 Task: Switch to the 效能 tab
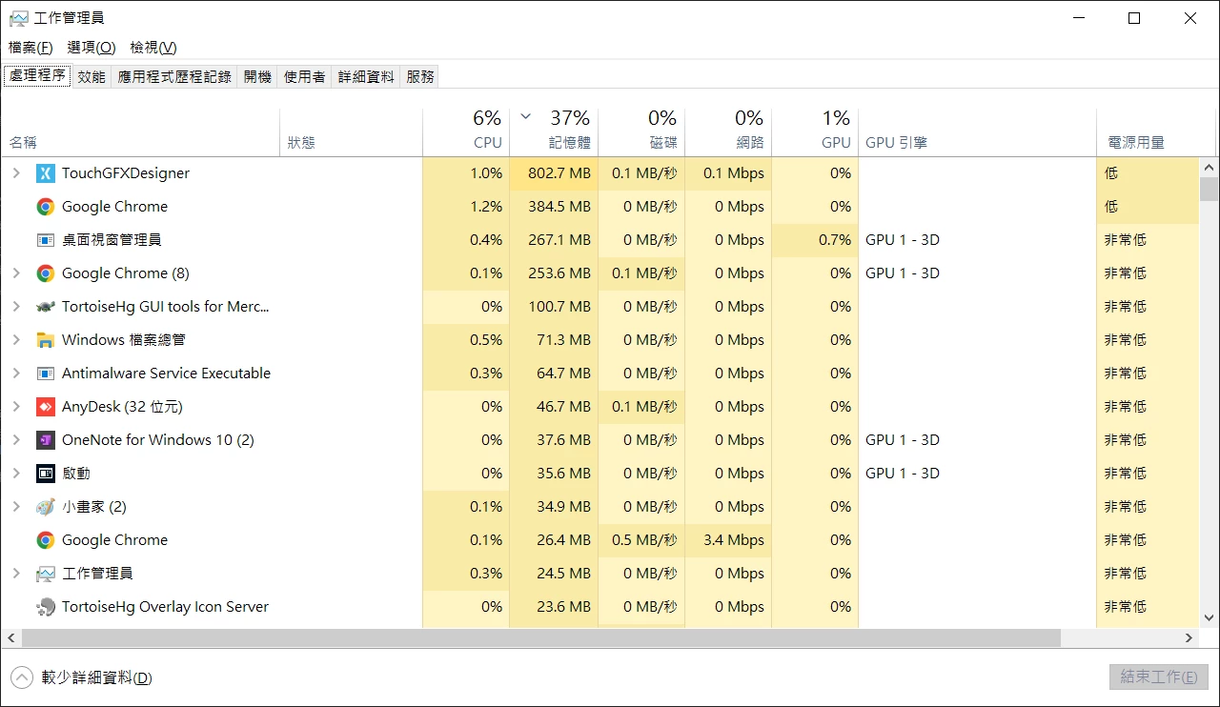[x=91, y=77]
